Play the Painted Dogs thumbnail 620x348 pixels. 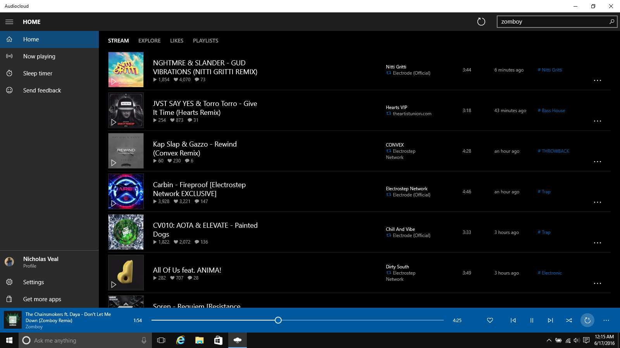126,232
